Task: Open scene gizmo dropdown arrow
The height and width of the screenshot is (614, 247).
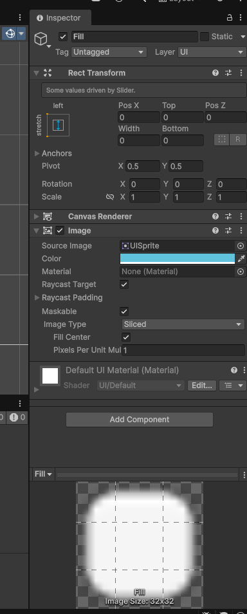Action: pyautogui.click(x=21, y=33)
